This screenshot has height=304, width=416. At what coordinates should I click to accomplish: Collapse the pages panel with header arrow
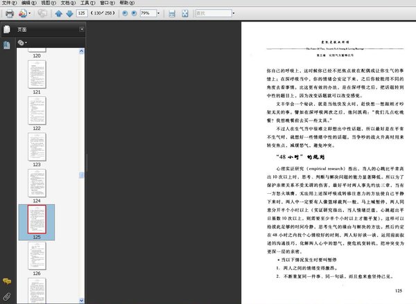82,30
